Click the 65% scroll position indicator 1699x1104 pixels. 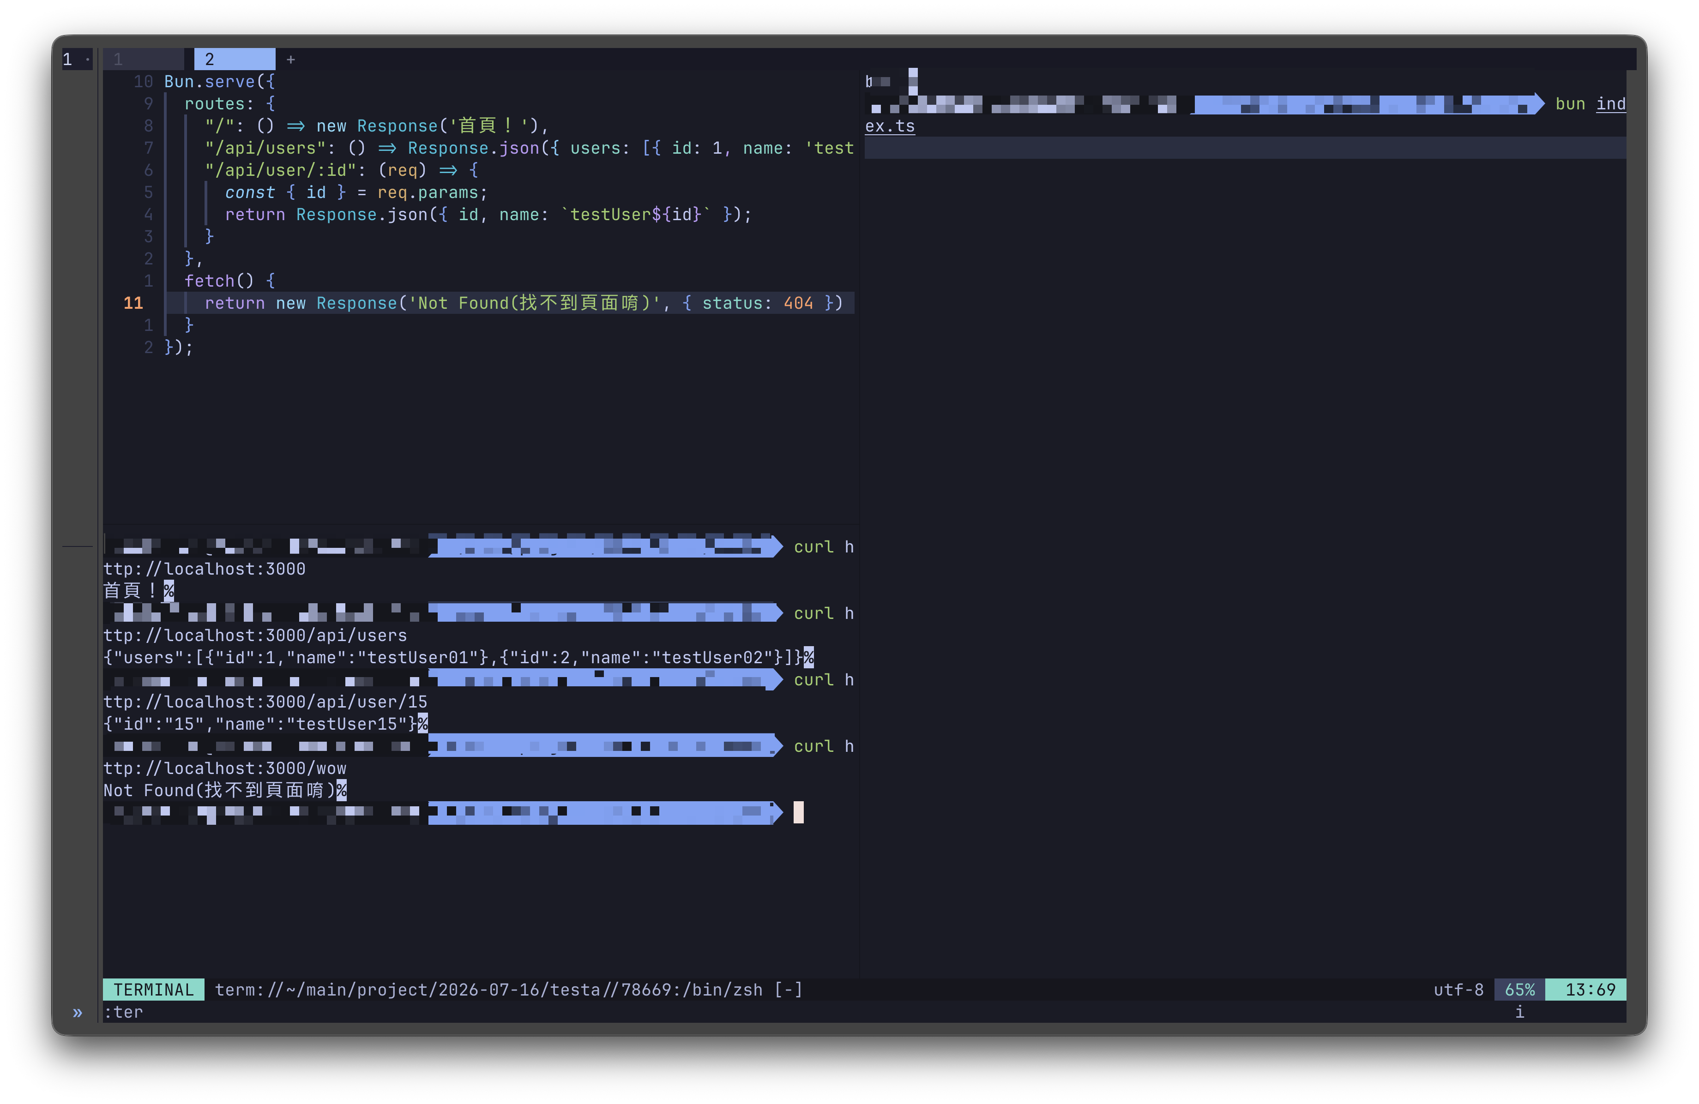point(1520,989)
